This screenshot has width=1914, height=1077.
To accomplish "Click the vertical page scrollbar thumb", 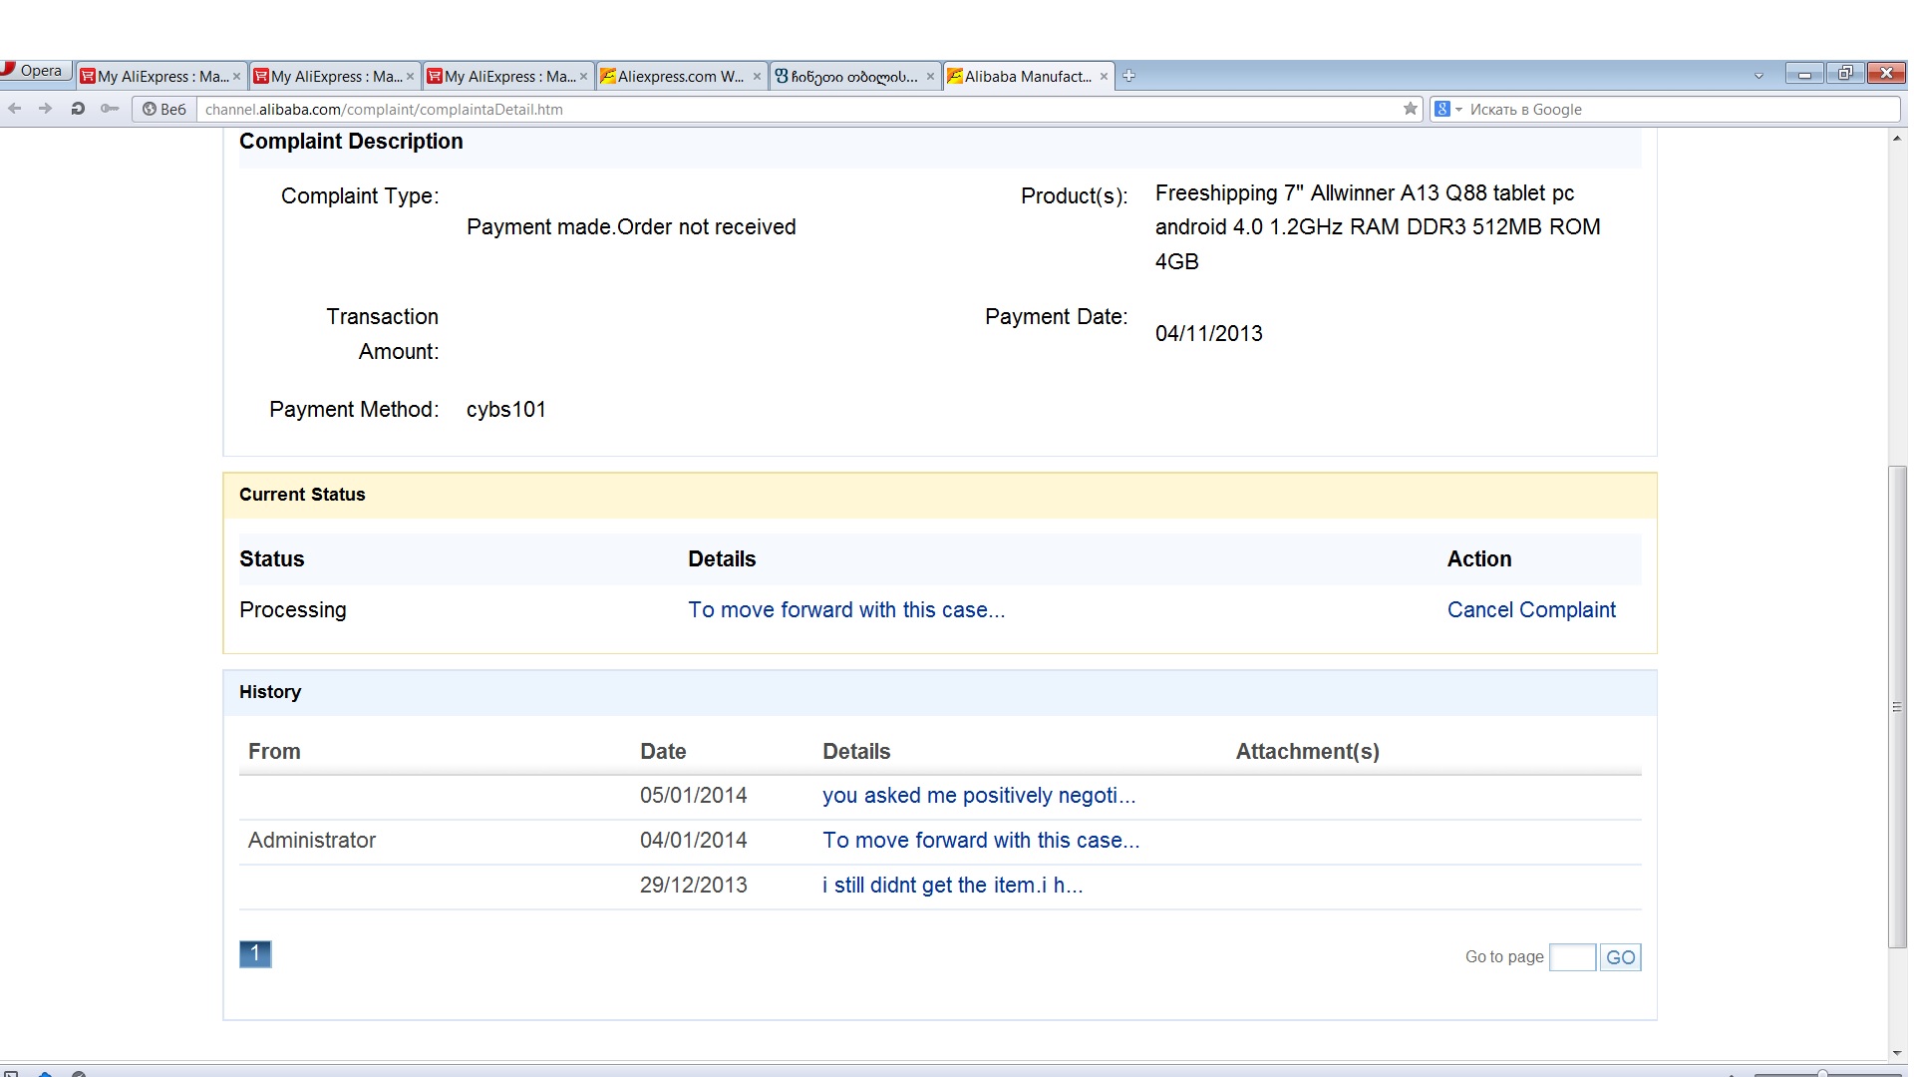I will (x=1897, y=706).
